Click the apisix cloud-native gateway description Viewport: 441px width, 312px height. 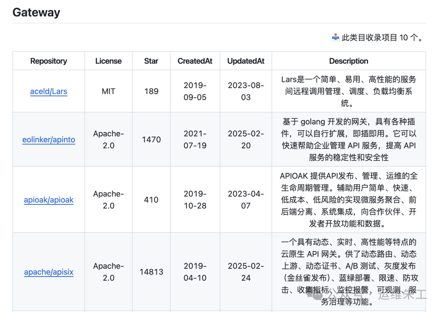pos(349,272)
